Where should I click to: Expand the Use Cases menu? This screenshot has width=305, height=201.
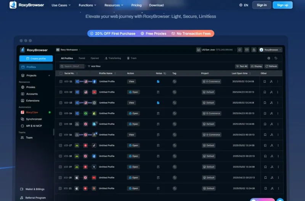61,5
